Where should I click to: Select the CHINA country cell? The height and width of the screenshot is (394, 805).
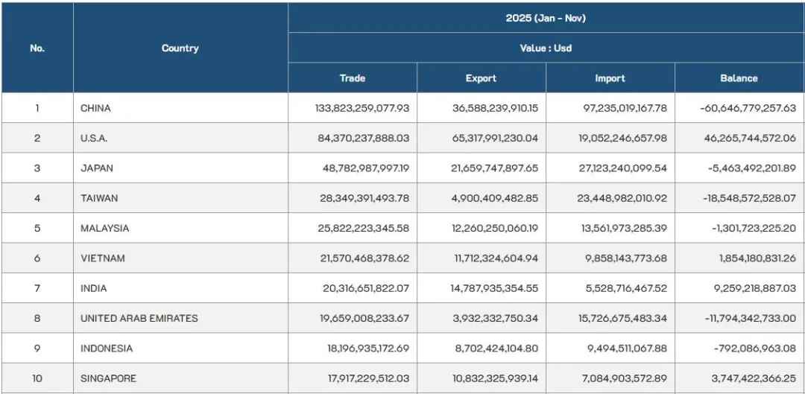click(x=95, y=108)
